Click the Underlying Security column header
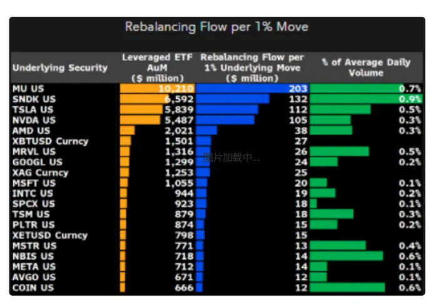This screenshot has width=438, height=307. point(60,68)
